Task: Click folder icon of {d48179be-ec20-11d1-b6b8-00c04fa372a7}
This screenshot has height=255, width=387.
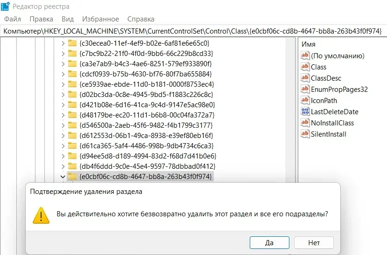Action: (72, 115)
